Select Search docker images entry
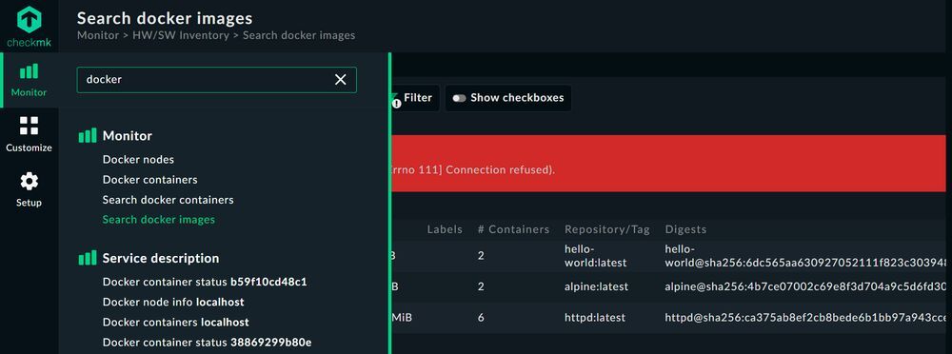 point(158,220)
